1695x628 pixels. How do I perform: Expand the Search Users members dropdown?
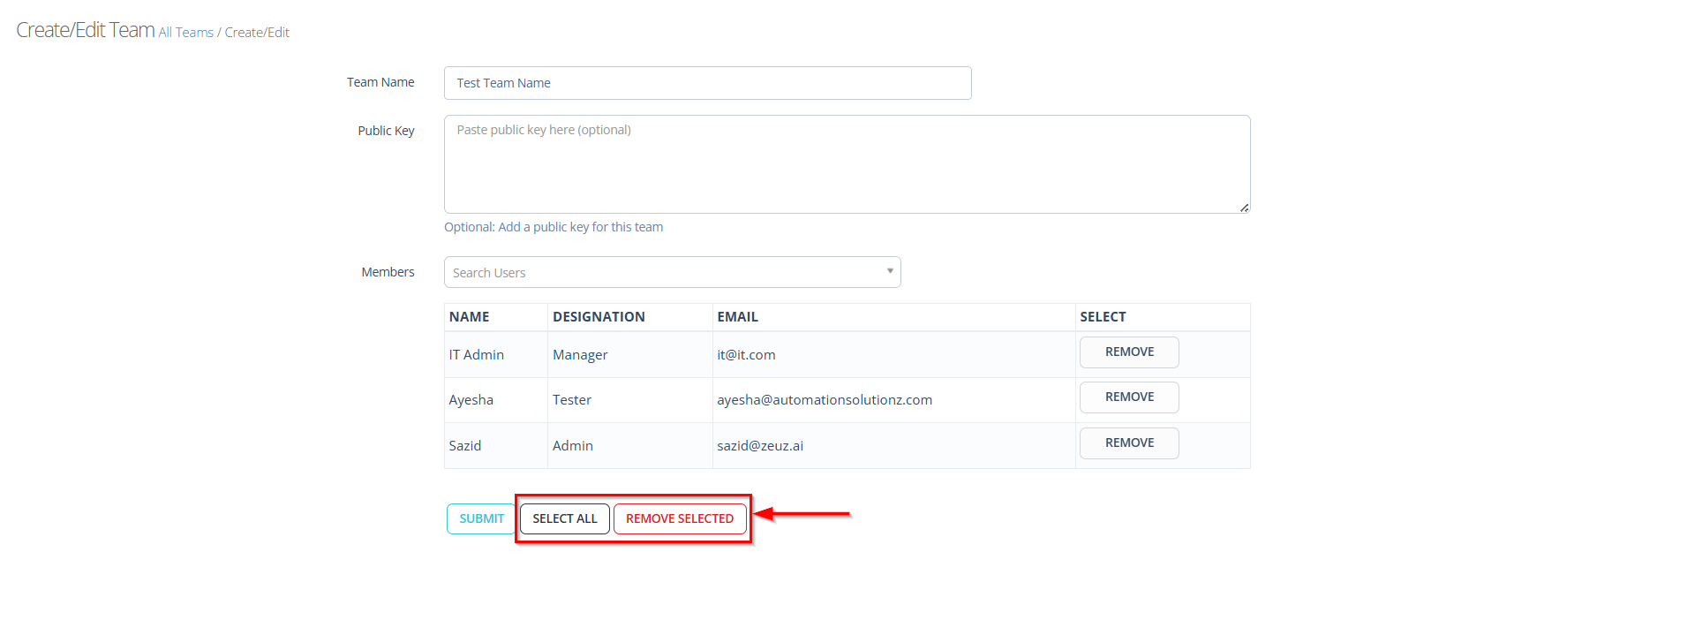[672, 273]
